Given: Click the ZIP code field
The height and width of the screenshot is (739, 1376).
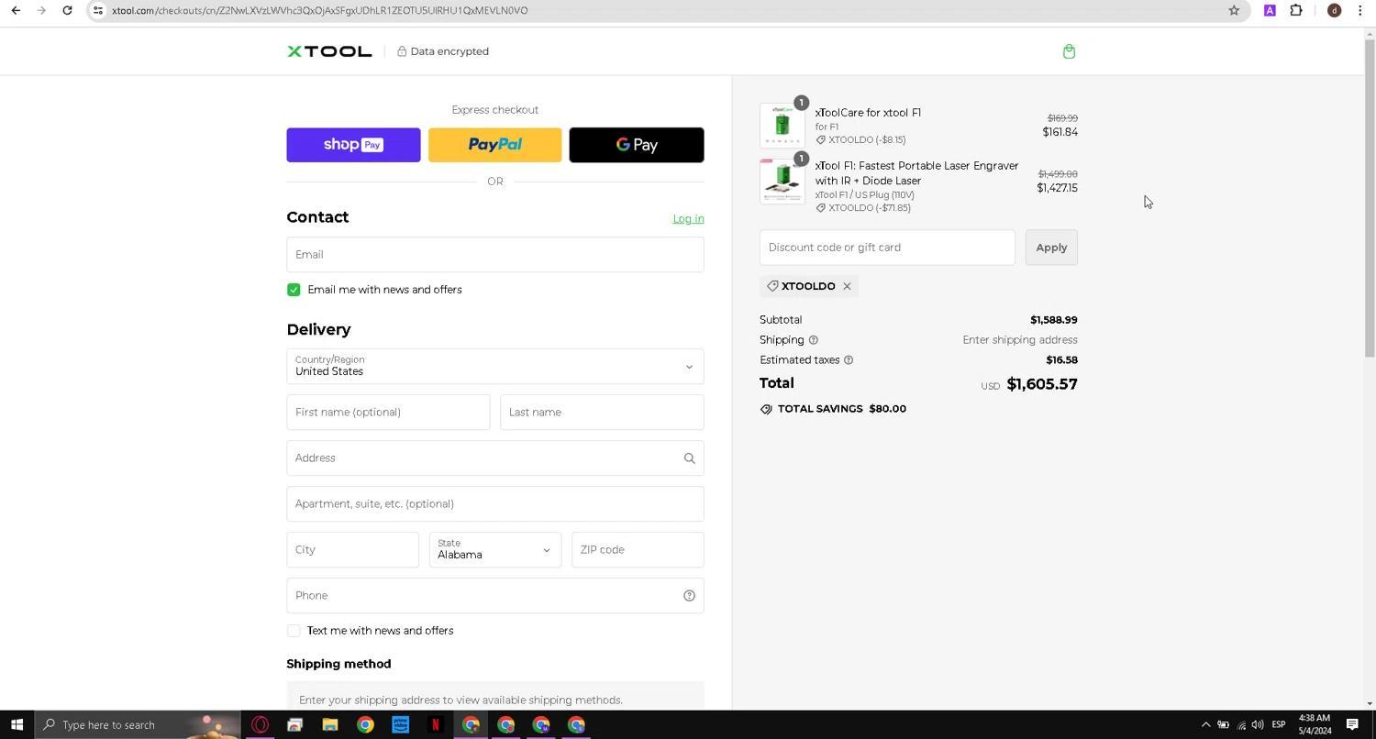Looking at the screenshot, I should coord(638,550).
